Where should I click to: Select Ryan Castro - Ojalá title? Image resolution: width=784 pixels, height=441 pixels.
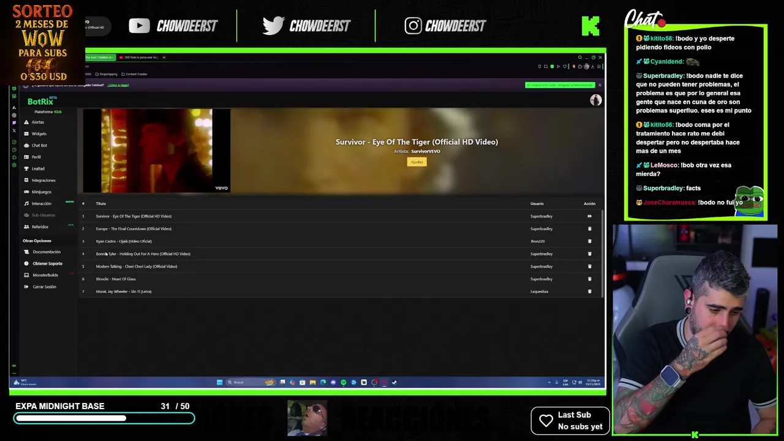click(x=124, y=241)
